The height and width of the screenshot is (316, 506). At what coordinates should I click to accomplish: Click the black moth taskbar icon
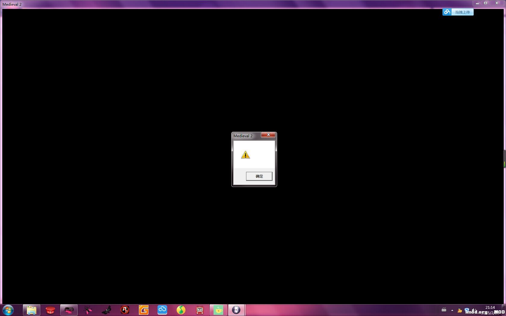[x=106, y=310]
